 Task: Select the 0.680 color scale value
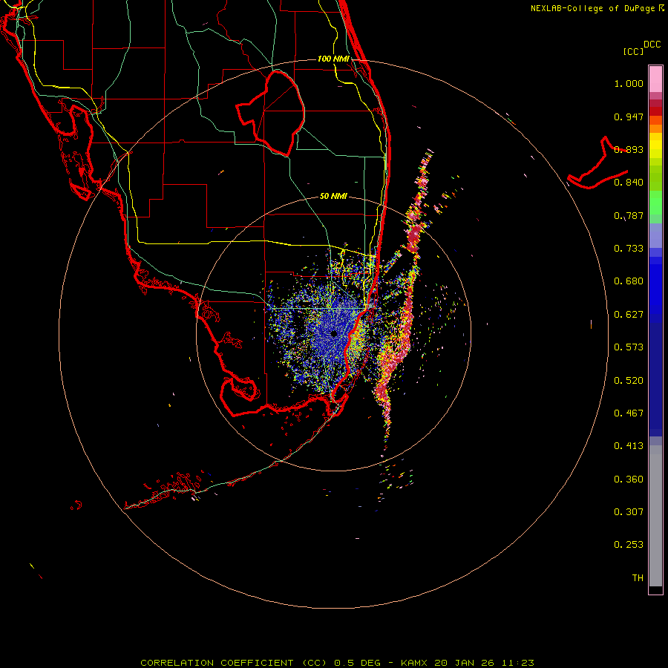click(629, 281)
